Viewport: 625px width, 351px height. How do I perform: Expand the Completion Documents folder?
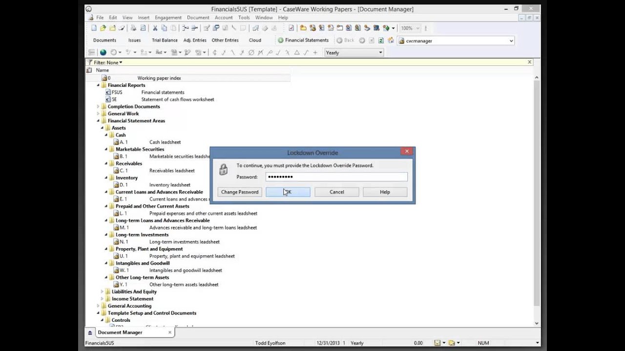(x=98, y=107)
